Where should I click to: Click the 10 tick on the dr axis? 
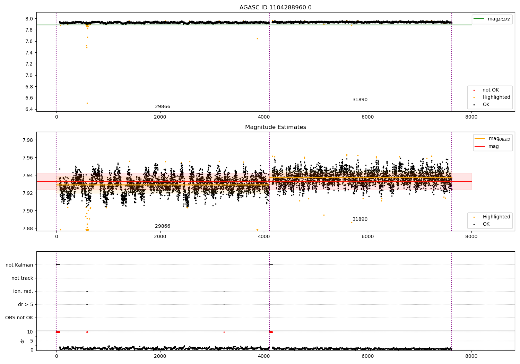30,332
